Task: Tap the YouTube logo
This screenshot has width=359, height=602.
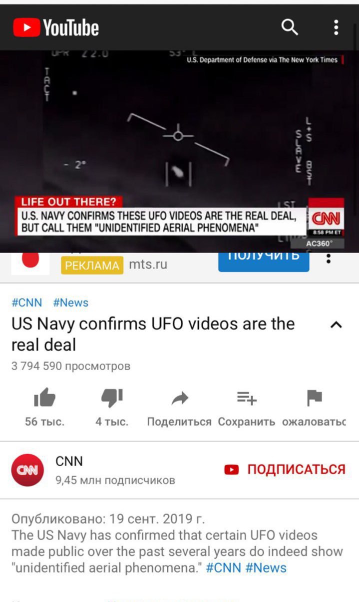Action: point(56,27)
